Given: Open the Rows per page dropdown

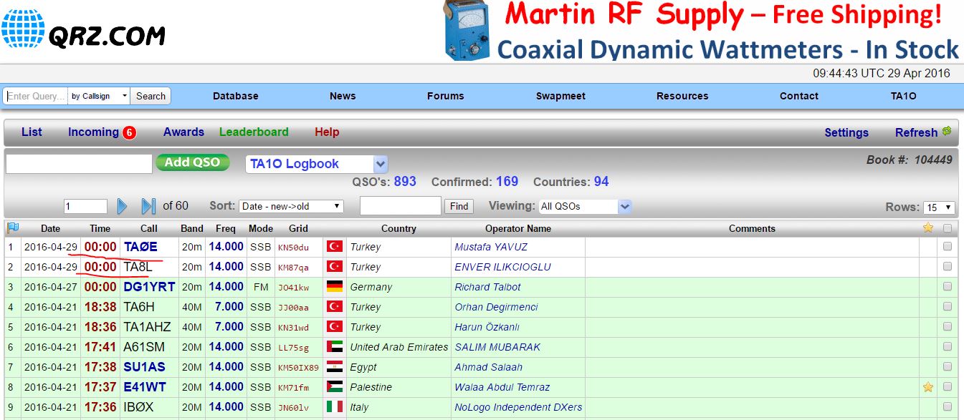Looking at the screenshot, I should coord(939,207).
